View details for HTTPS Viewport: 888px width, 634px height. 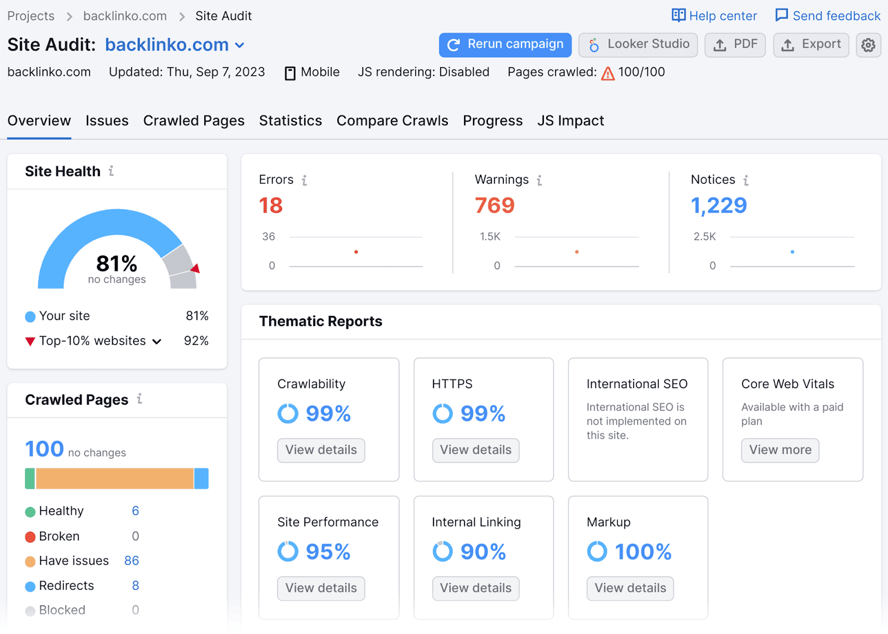tap(476, 450)
